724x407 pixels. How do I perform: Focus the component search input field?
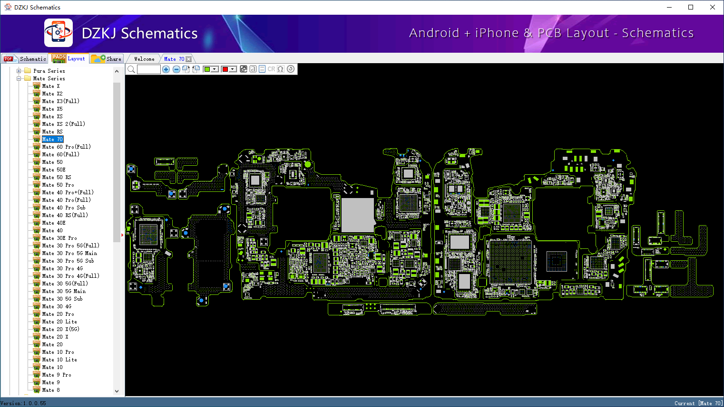pos(149,69)
